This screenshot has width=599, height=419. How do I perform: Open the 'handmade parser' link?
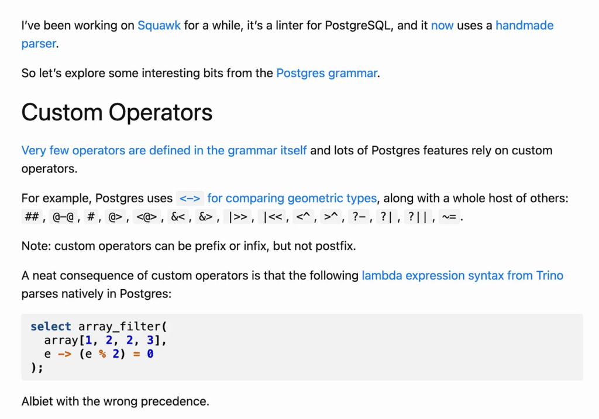(524, 26)
